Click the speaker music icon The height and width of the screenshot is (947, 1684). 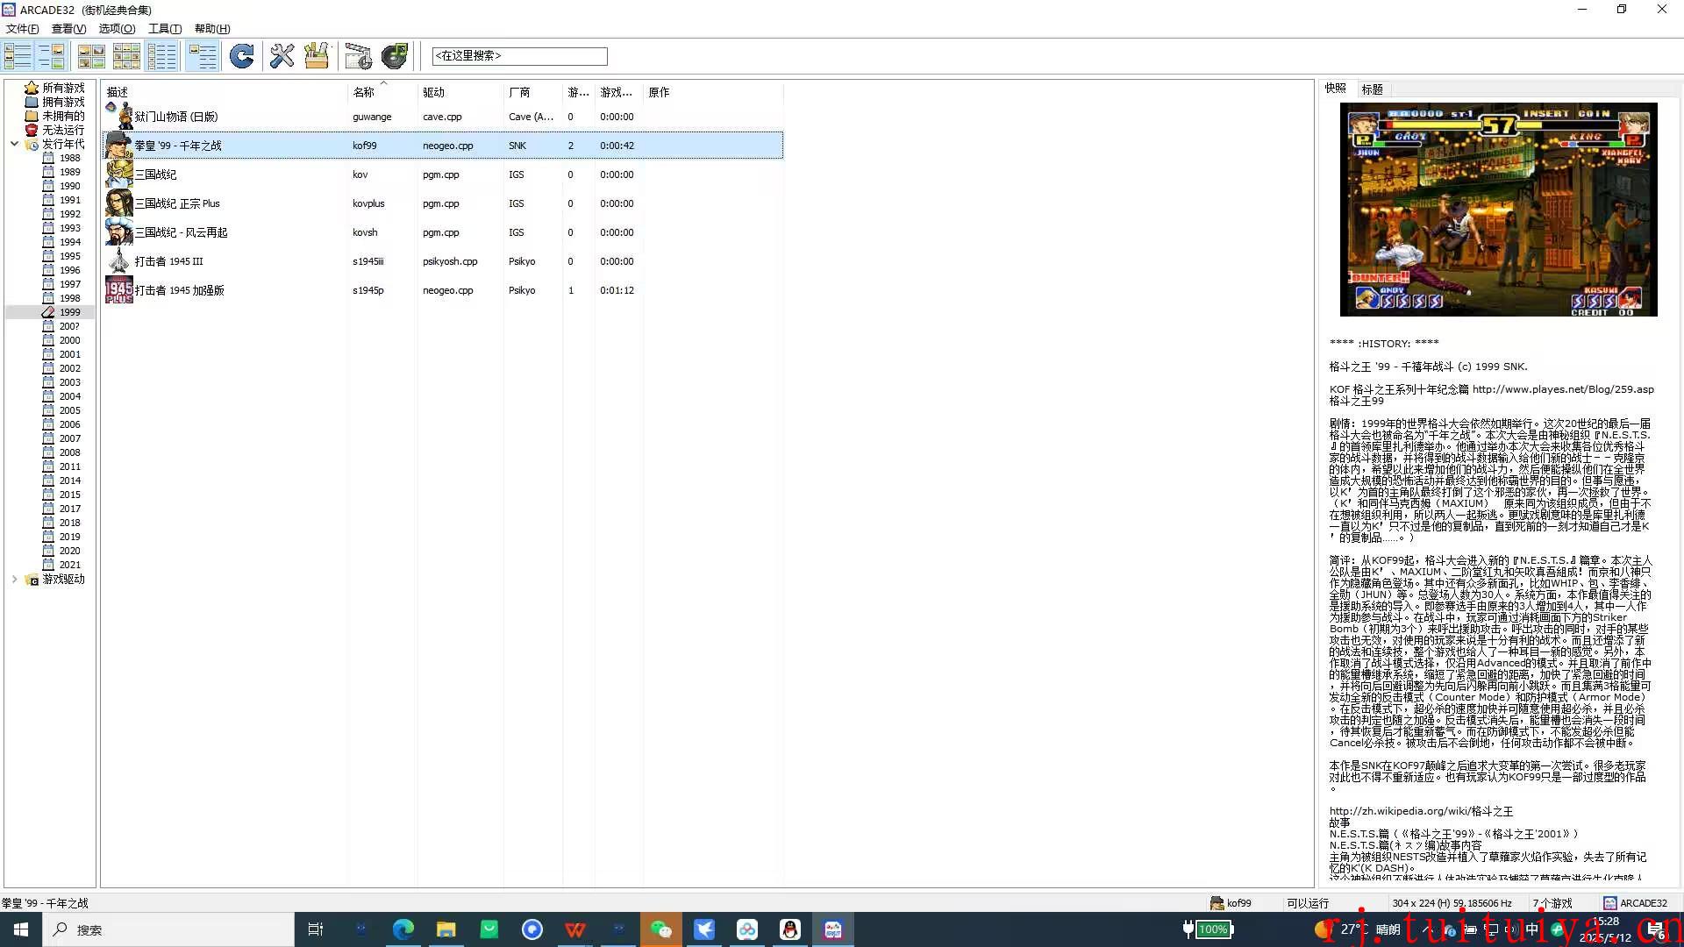pyautogui.click(x=395, y=56)
